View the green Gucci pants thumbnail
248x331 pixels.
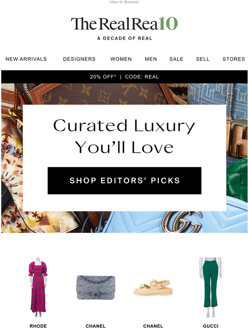pos(210,287)
